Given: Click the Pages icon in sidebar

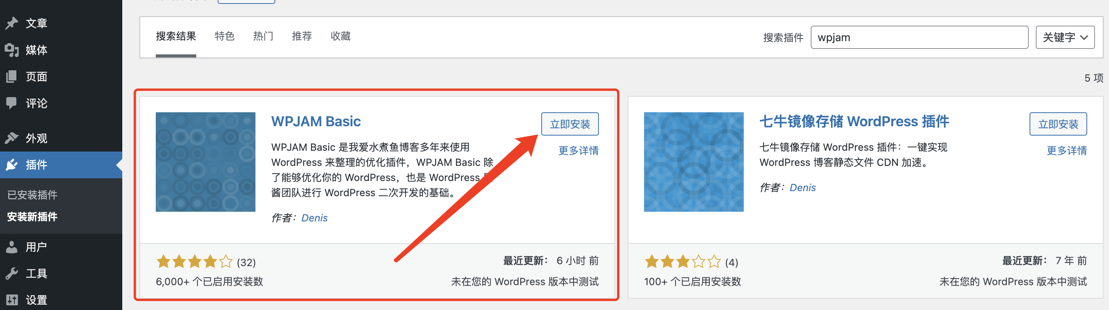Looking at the screenshot, I should [12, 77].
